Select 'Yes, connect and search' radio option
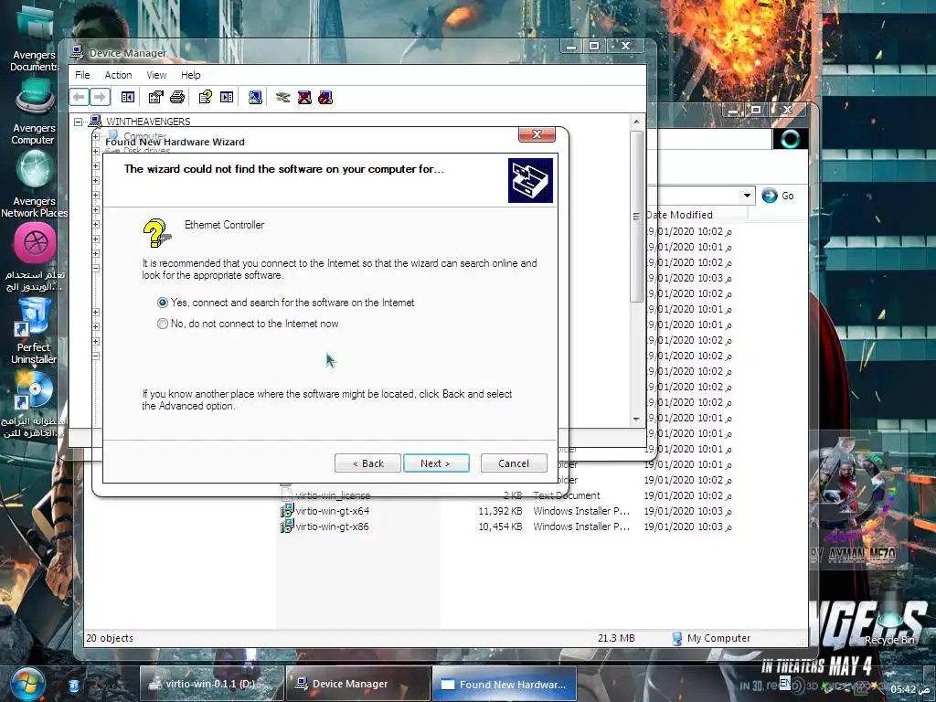This screenshot has width=936, height=702. (163, 303)
